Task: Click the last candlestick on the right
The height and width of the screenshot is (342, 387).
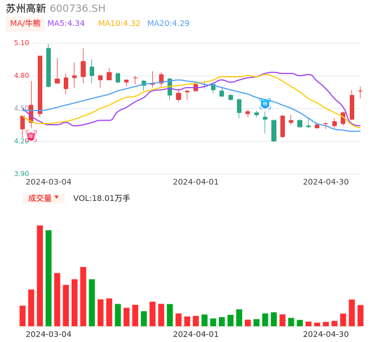Action: coord(360,91)
